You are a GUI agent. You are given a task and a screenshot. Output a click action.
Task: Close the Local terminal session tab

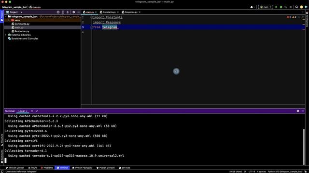tap(27, 111)
